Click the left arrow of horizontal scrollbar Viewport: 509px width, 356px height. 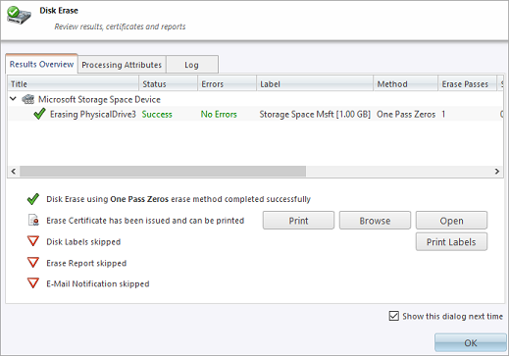click(x=14, y=172)
